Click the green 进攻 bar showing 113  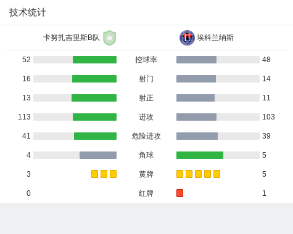click(94, 117)
